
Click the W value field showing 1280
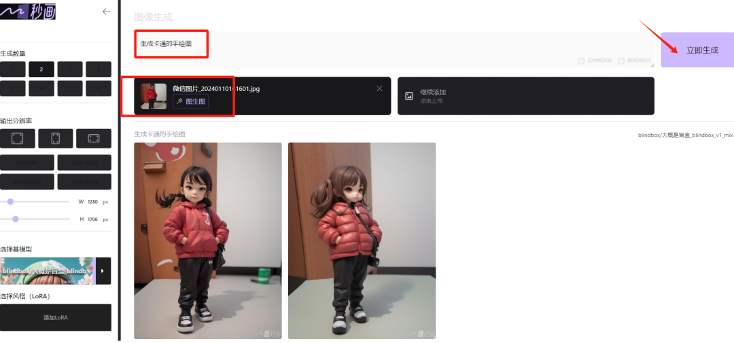92,201
